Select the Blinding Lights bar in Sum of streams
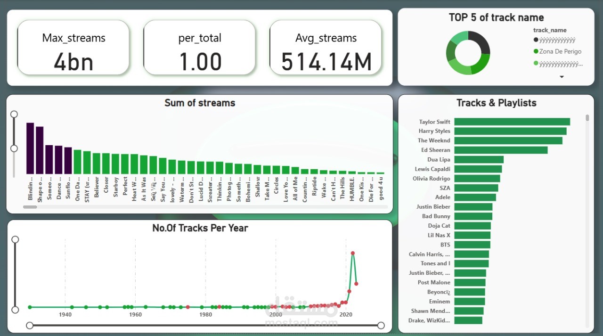 tap(31, 148)
